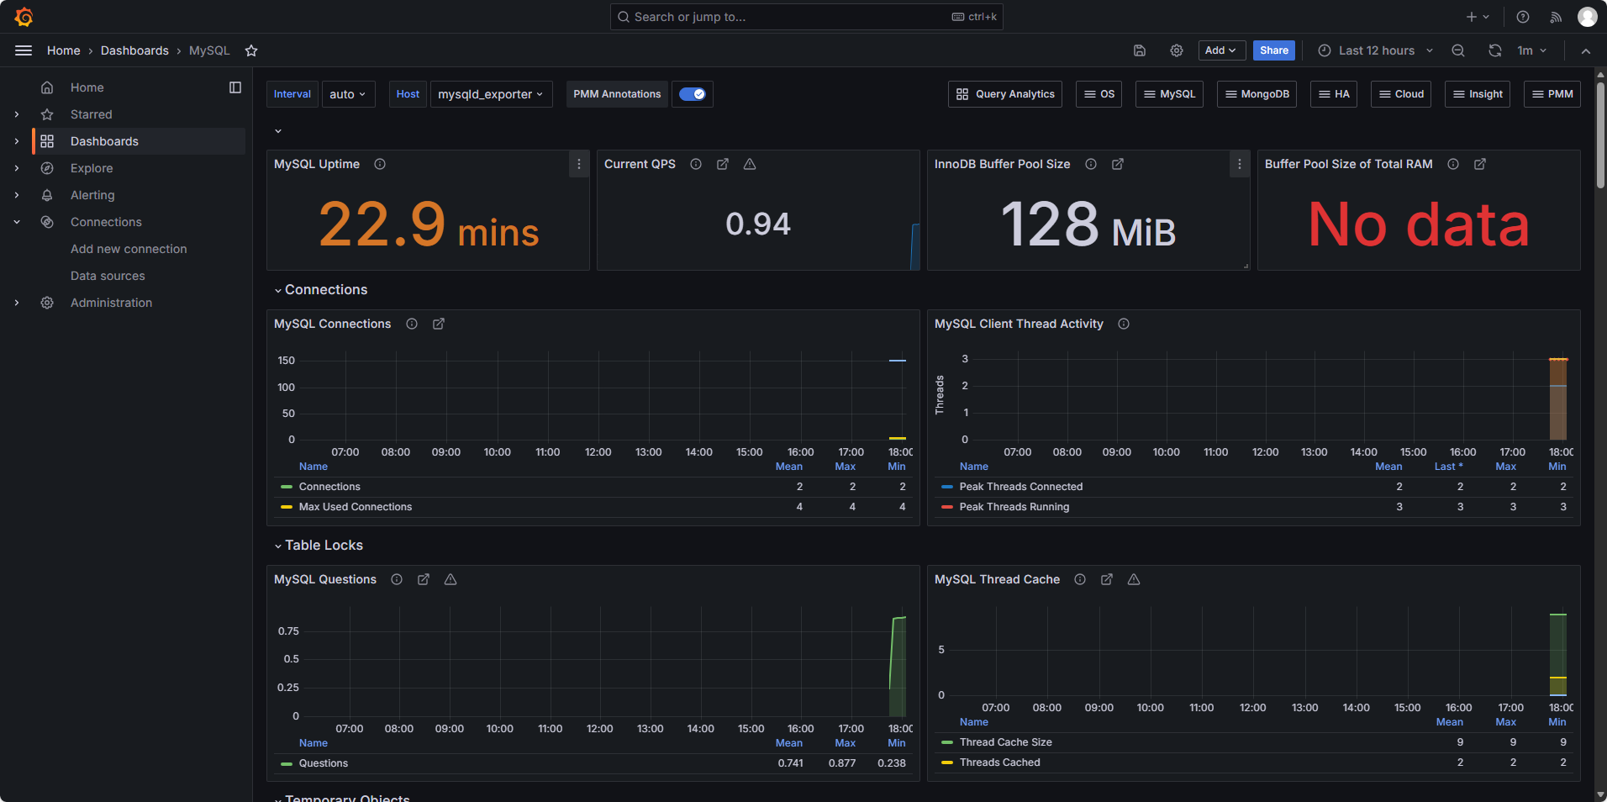Open the hamburger menu toggle
This screenshot has width=1607, height=802.
point(24,50)
